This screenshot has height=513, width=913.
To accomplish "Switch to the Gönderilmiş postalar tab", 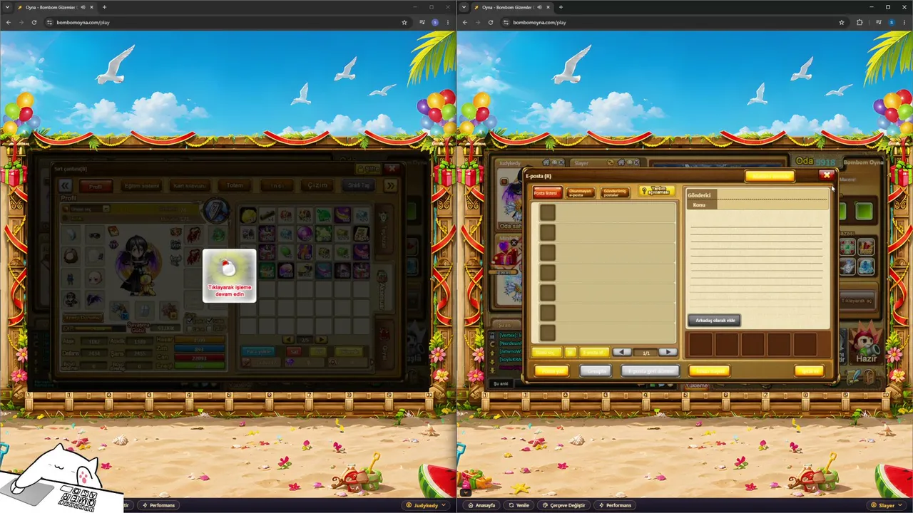I will 615,193.
